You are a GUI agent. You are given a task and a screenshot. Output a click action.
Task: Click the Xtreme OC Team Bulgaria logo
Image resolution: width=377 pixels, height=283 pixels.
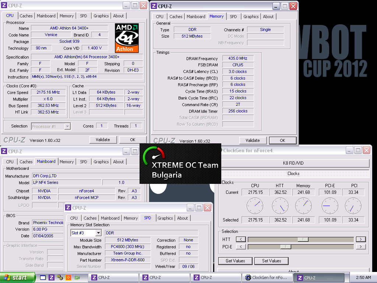coord(180,164)
